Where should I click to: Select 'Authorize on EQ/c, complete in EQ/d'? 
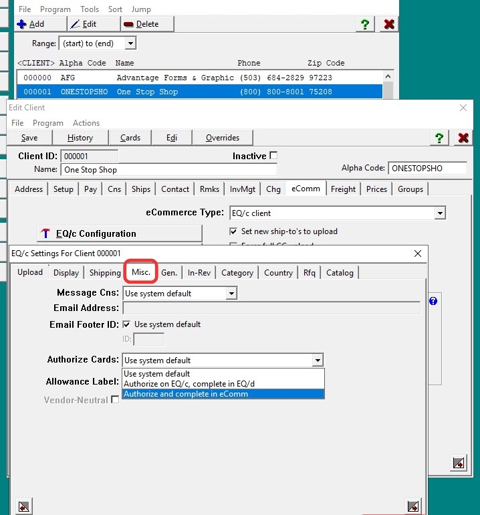pos(223,384)
